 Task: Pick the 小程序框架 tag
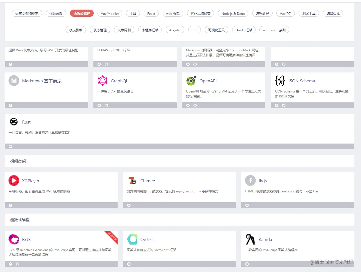(x=150, y=30)
